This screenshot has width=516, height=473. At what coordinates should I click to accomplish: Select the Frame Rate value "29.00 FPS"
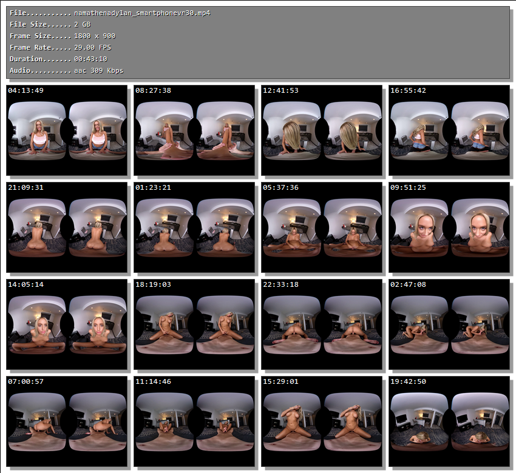point(93,48)
